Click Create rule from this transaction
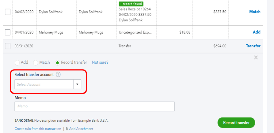Viewport: 274px width, 133px height. point(38,129)
